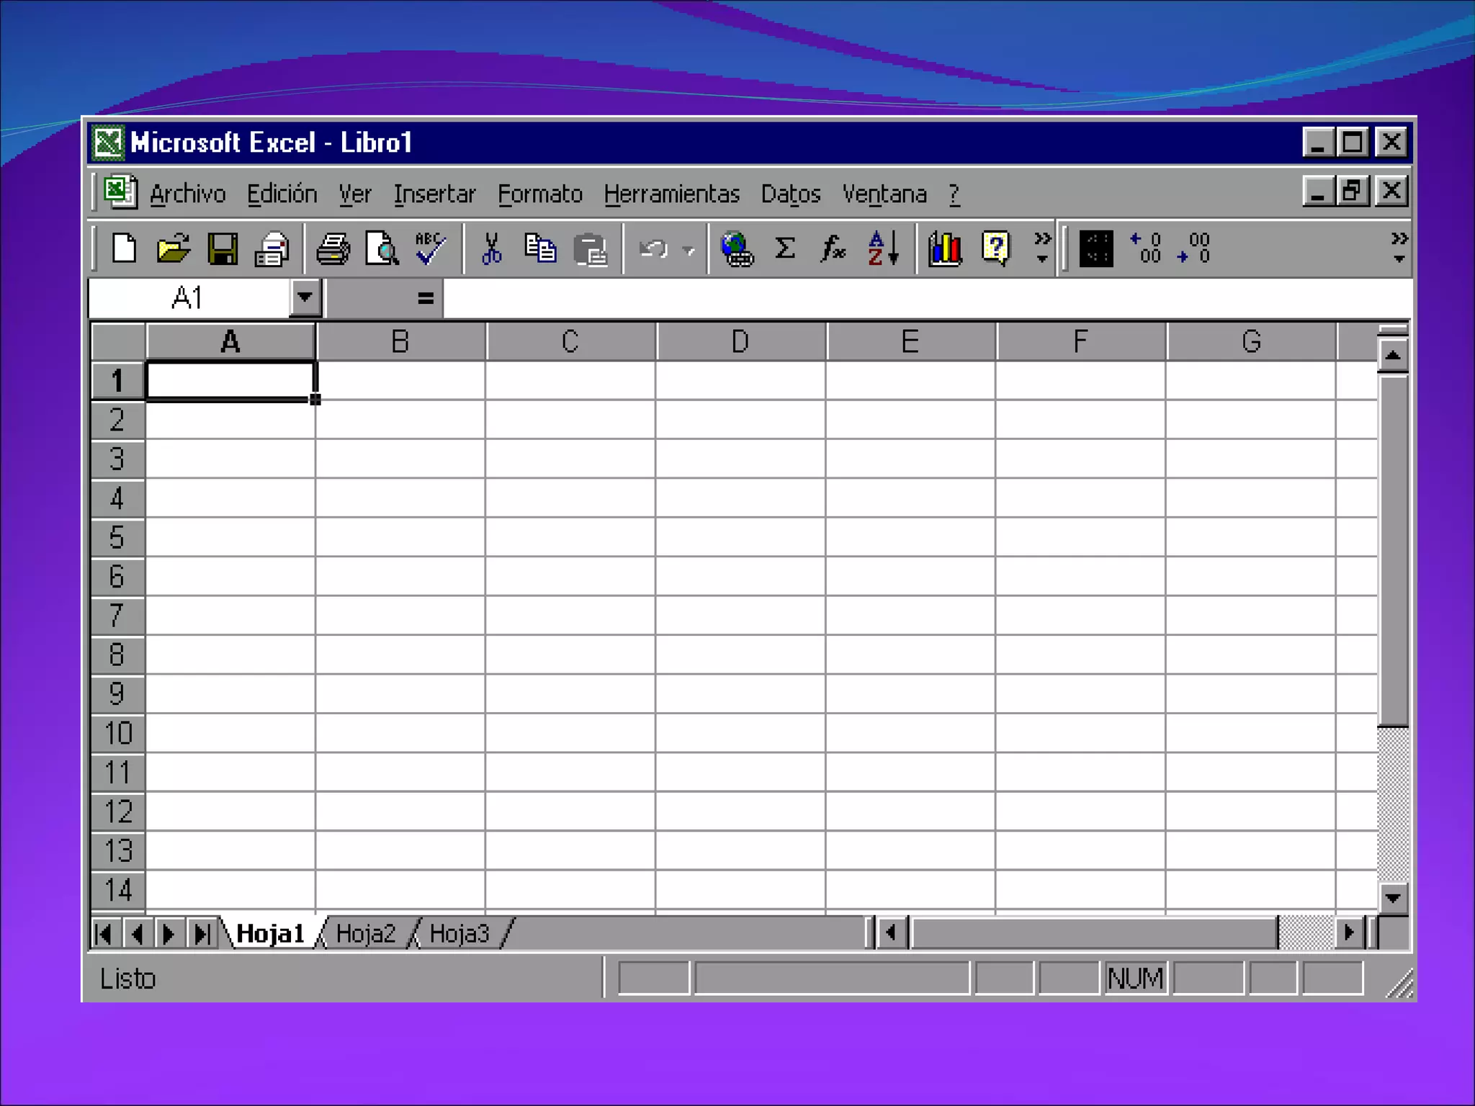Open the Formato menu
Screen dimensions: 1475x1106
(539, 194)
